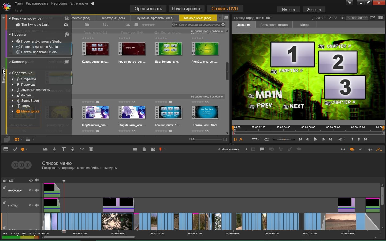
Task: Click the shopping cart icon
Action: click(350, 3)
